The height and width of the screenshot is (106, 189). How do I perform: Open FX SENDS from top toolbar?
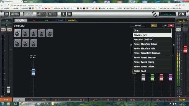(x=53, y=14)
